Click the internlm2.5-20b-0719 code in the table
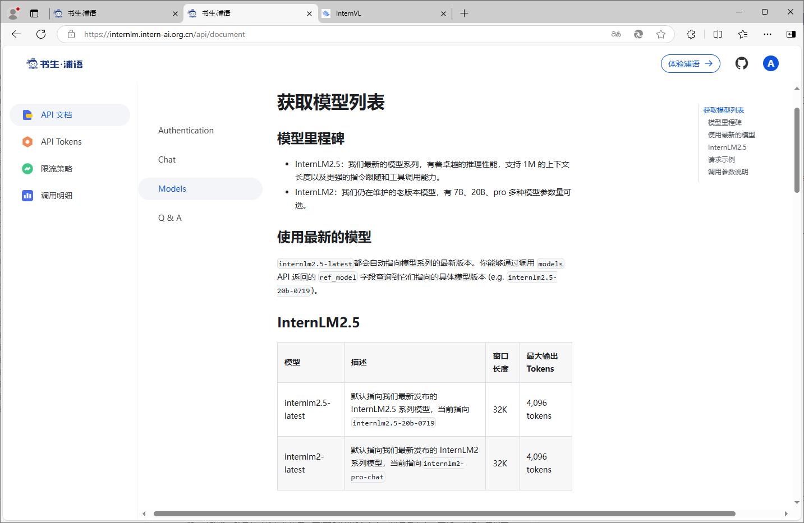The height and width of the screenshot is (523, 804). (394, 423)
